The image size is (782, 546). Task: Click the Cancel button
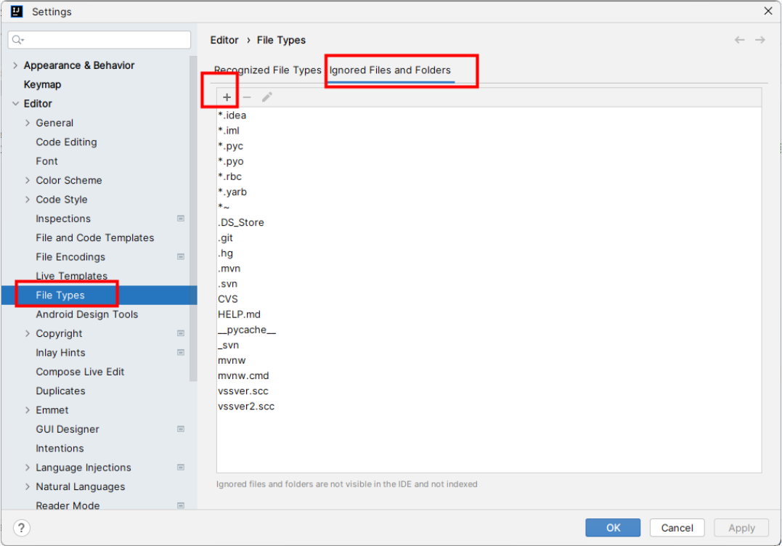click(677, 528)
